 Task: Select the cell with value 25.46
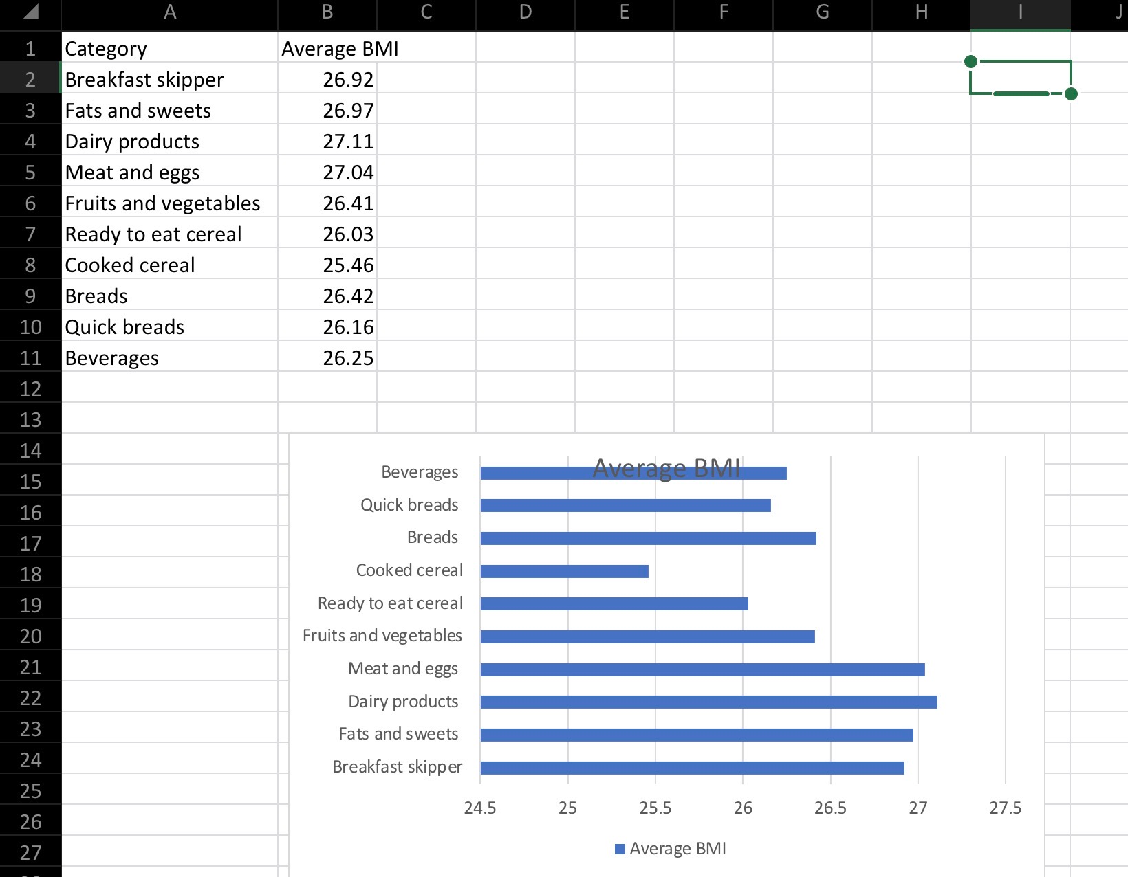(x=327, y=265)
